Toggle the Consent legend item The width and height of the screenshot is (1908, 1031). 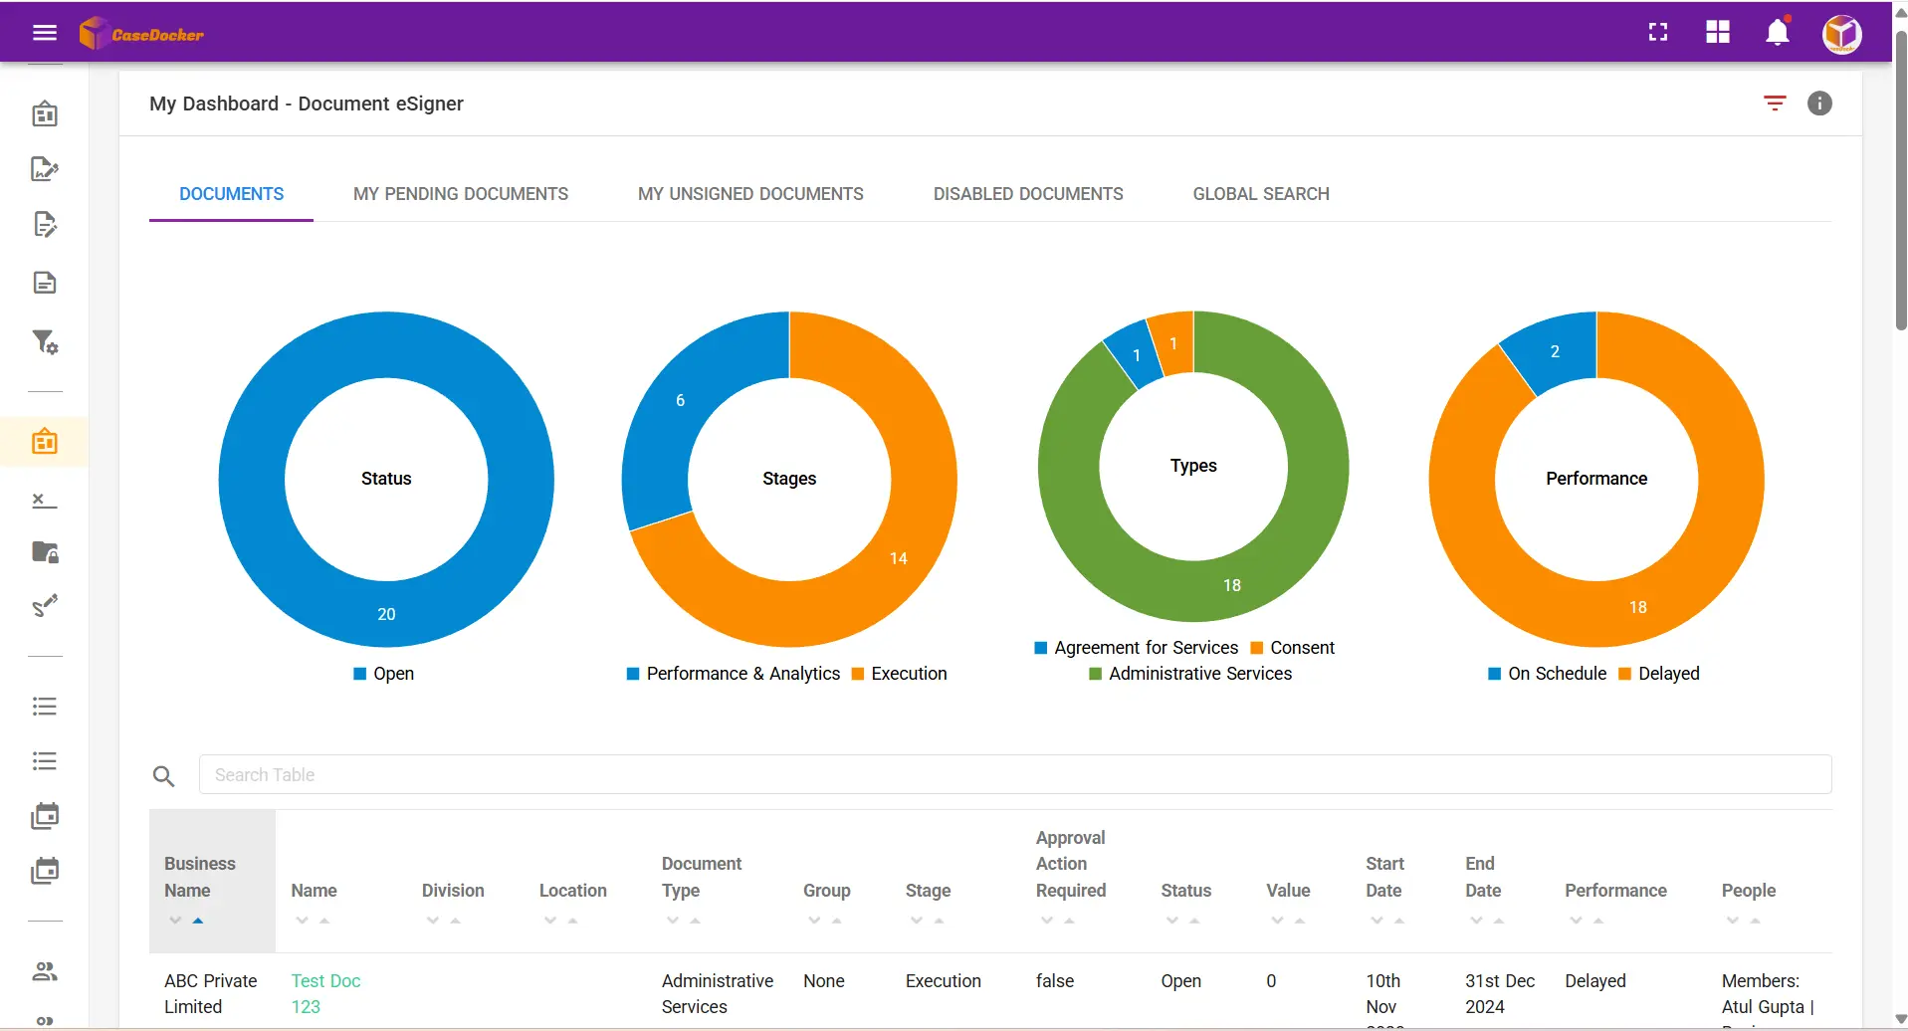click(1293, 648)
